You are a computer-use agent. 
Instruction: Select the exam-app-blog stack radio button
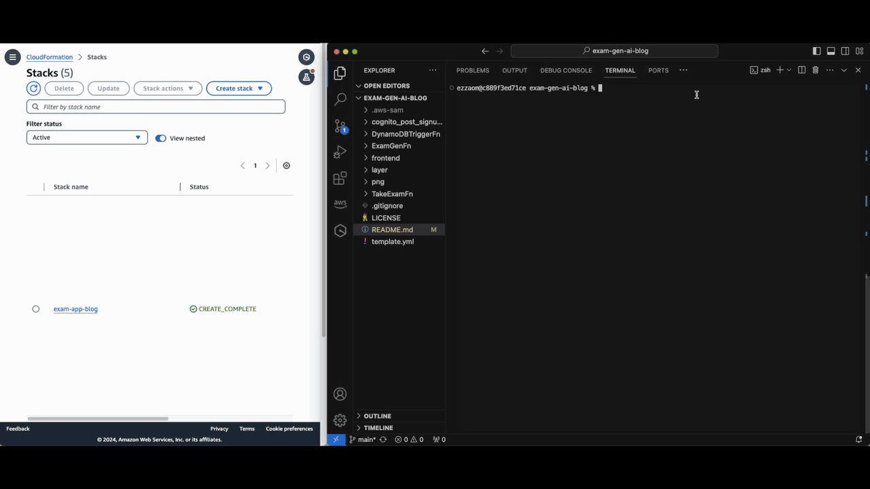click(x=36, y=309)
